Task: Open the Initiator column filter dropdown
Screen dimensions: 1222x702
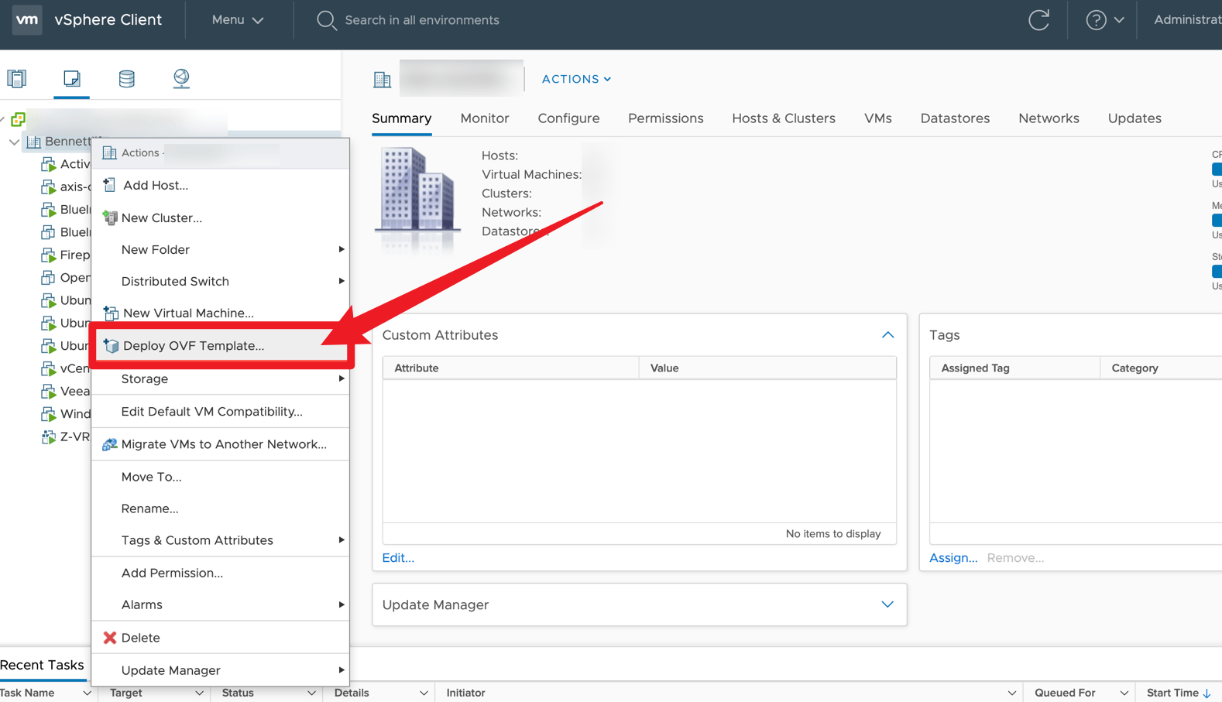Action: (x=1011, y=693)
